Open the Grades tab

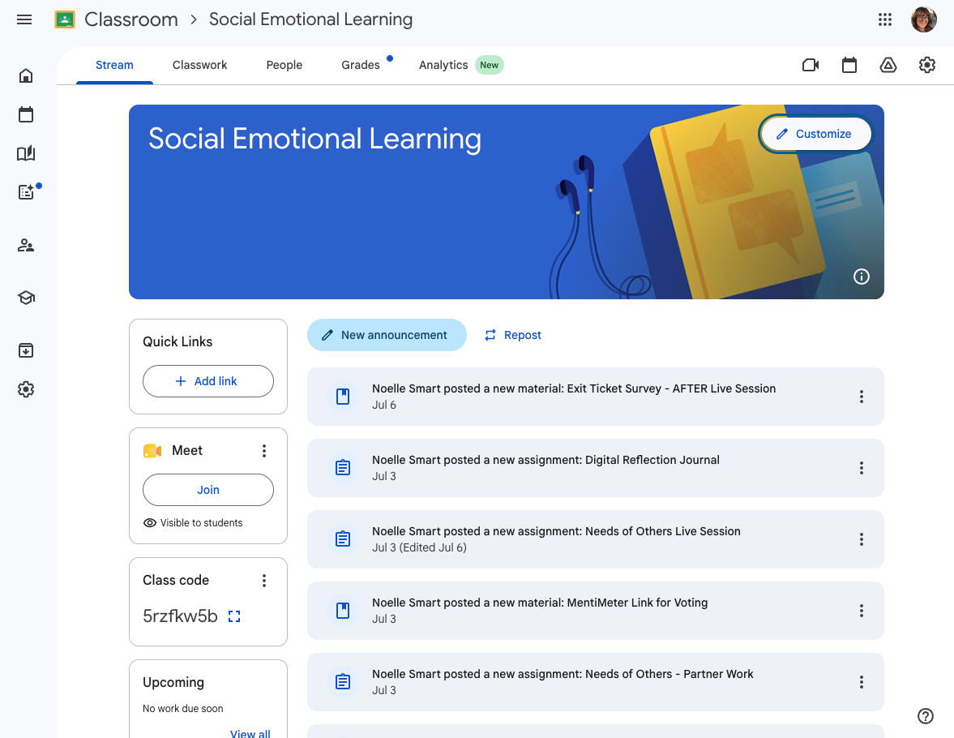point(361,65)
